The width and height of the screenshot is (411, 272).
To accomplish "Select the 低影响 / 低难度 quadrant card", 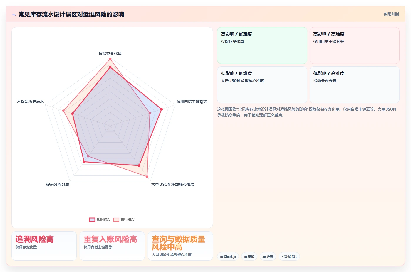I will coord(262,85).
